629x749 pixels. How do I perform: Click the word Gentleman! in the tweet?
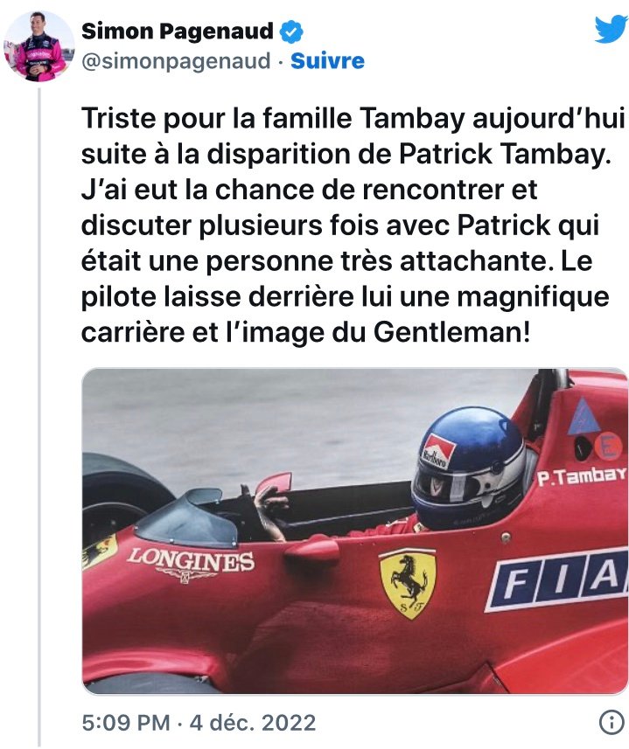[x=451, y=332]
